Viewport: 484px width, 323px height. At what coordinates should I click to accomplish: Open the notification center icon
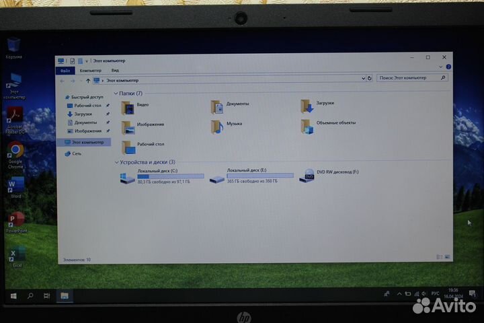pyautogui.click(x=472, y=293)
